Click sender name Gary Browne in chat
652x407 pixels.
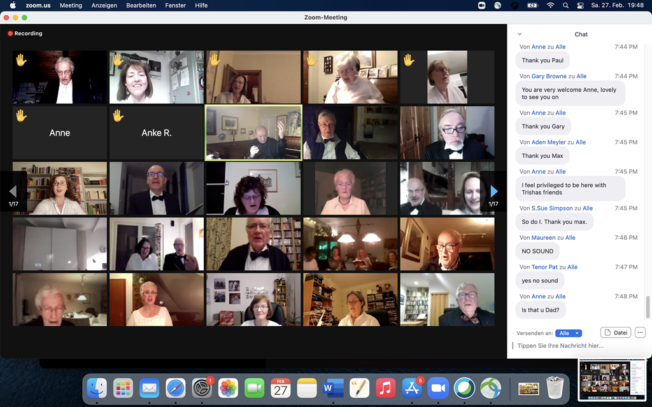[x=548, y=76]
